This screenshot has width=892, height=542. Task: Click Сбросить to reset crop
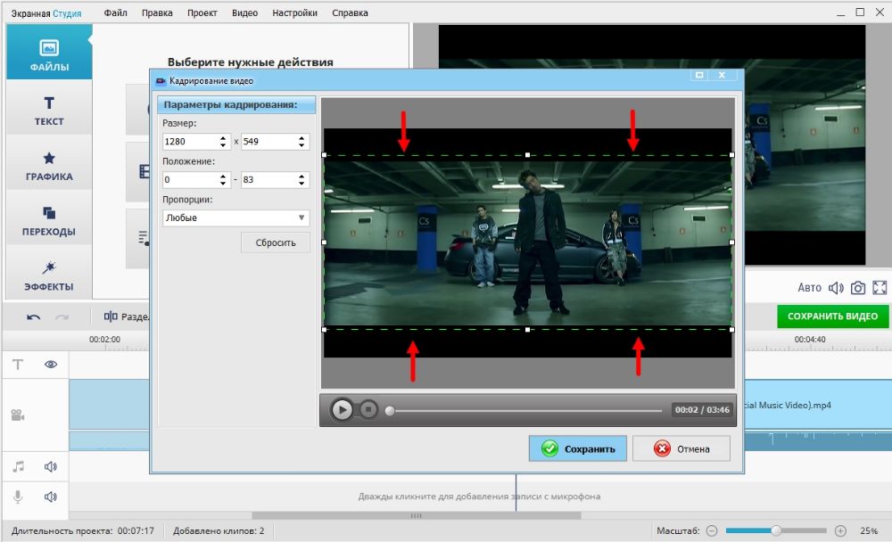click(x=276, y=242)
